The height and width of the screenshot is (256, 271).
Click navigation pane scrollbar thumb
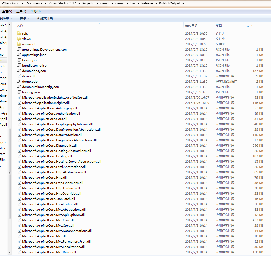pos(9,173)
